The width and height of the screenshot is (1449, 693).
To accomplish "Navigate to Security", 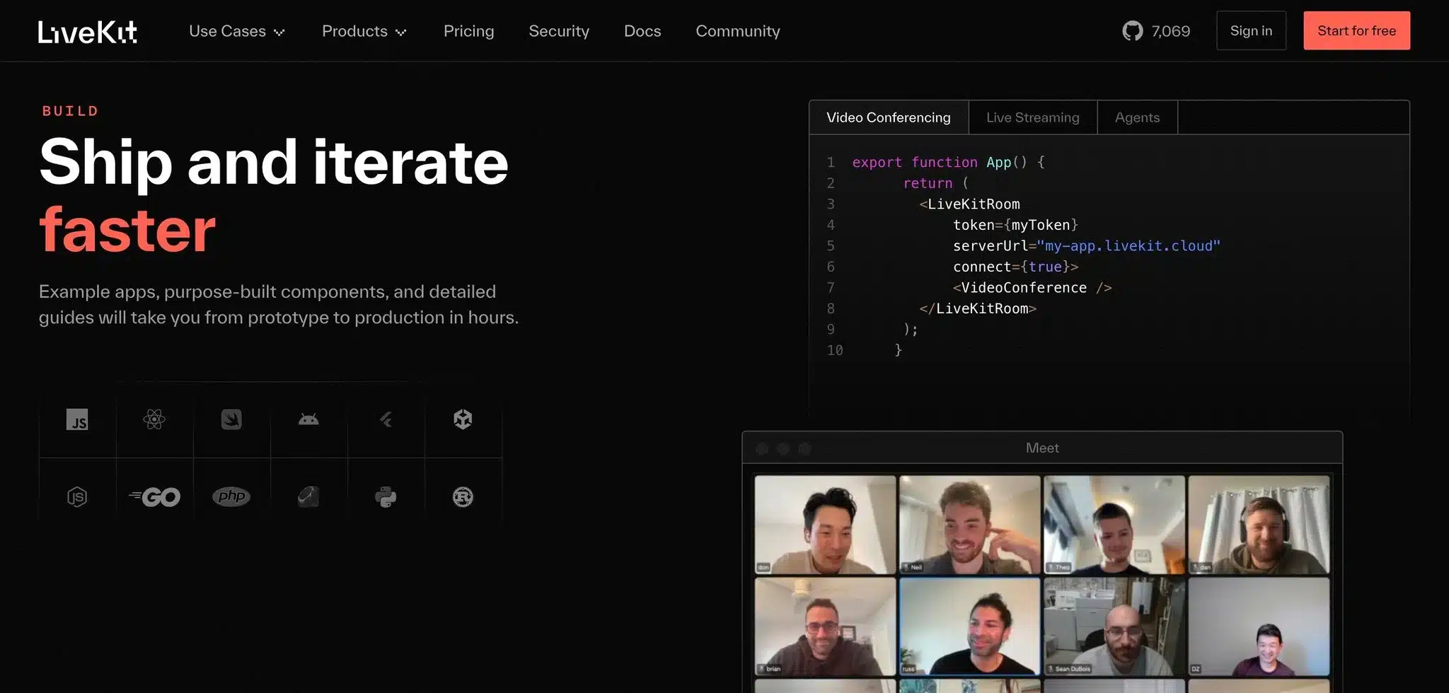I will tap(559, 31).
